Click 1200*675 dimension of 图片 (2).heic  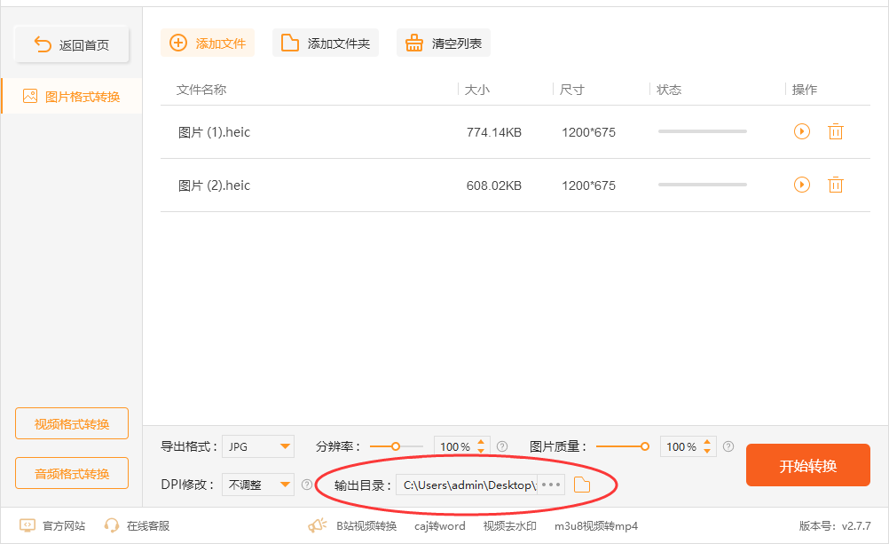588,185
